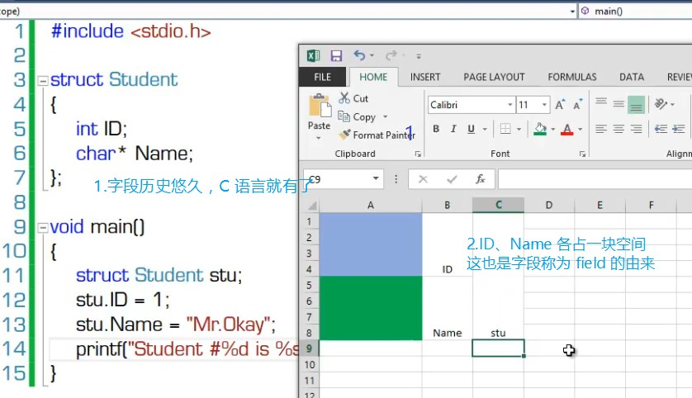Viewport: 692px width, 398px height.
Task: Toggle Italic formatting
Action: coord(453,129)
